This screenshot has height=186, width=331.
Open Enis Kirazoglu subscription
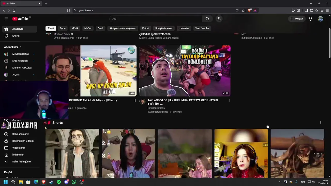[20, 61]
